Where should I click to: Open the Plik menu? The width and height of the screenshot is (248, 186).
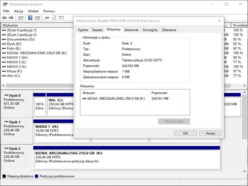tap(6, 11)
